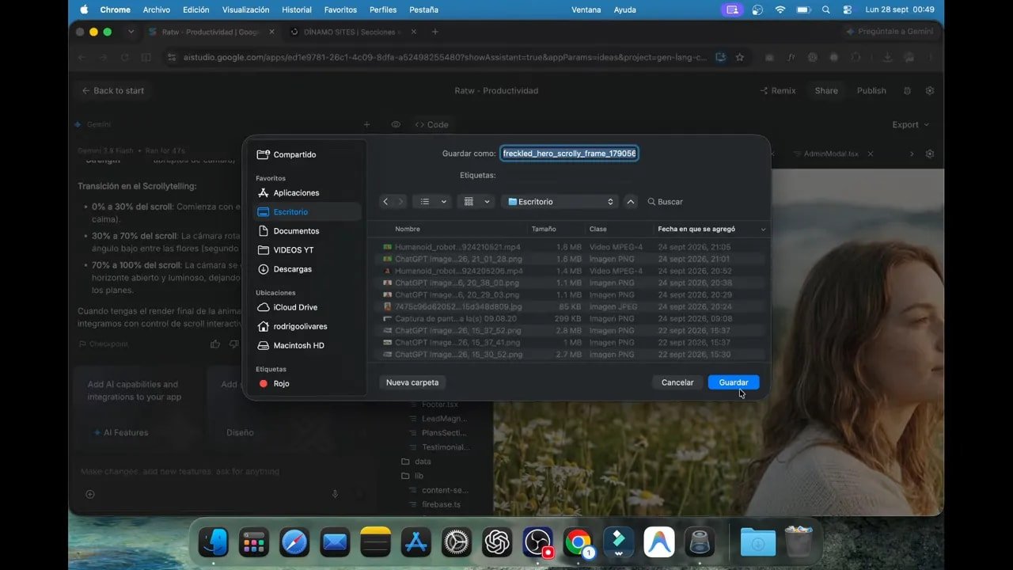
Task: Select iCloud Drive location
Action: [x=295, y=307]
